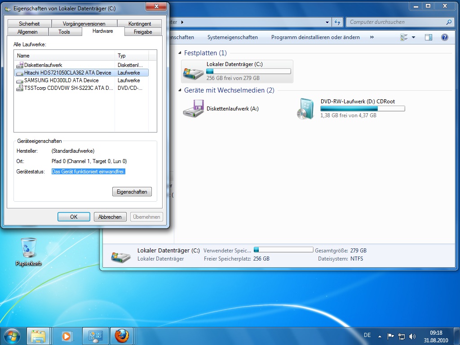Click the floppy icon beside Diskettenlaufwerk in list

(x=20, y=65)
